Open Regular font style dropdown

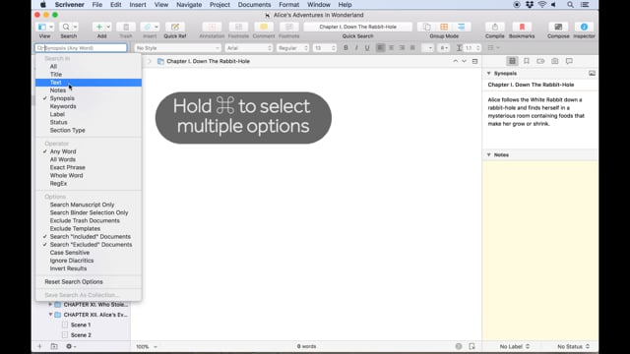click(292, 48)
